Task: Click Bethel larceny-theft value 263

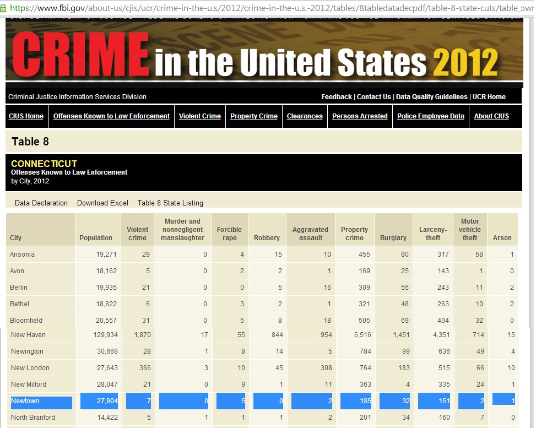Action: 443,304
